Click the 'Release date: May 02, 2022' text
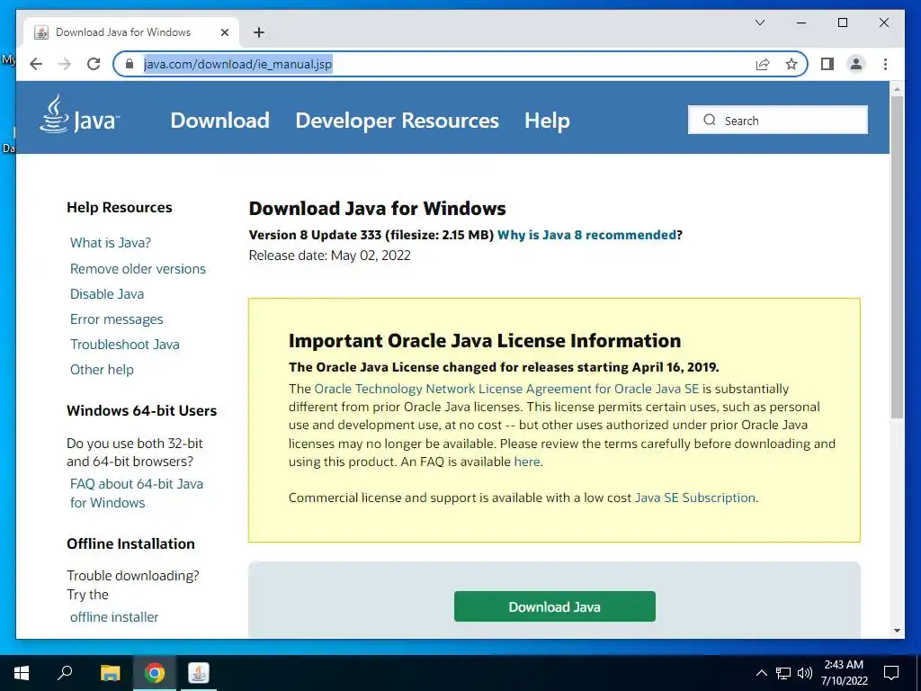The width and height of the screenshot is (921, 691). click(x=329, y=256)
